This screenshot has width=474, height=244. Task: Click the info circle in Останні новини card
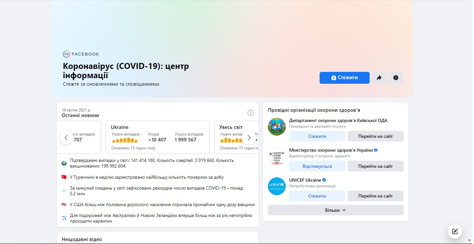coord(250,113)
